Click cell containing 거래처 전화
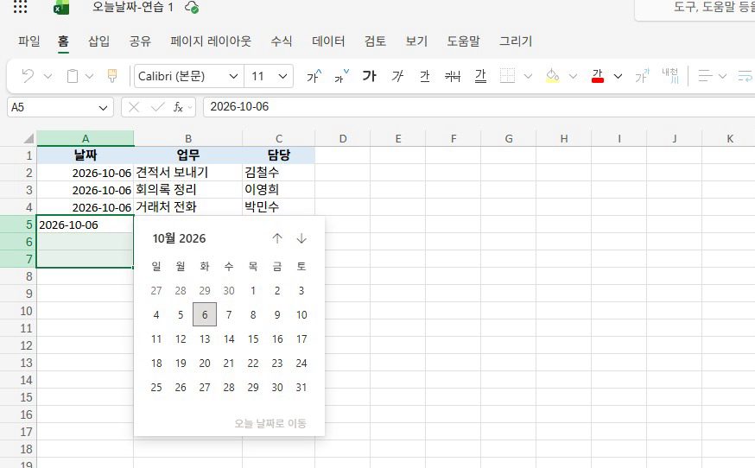 (188, 207)
